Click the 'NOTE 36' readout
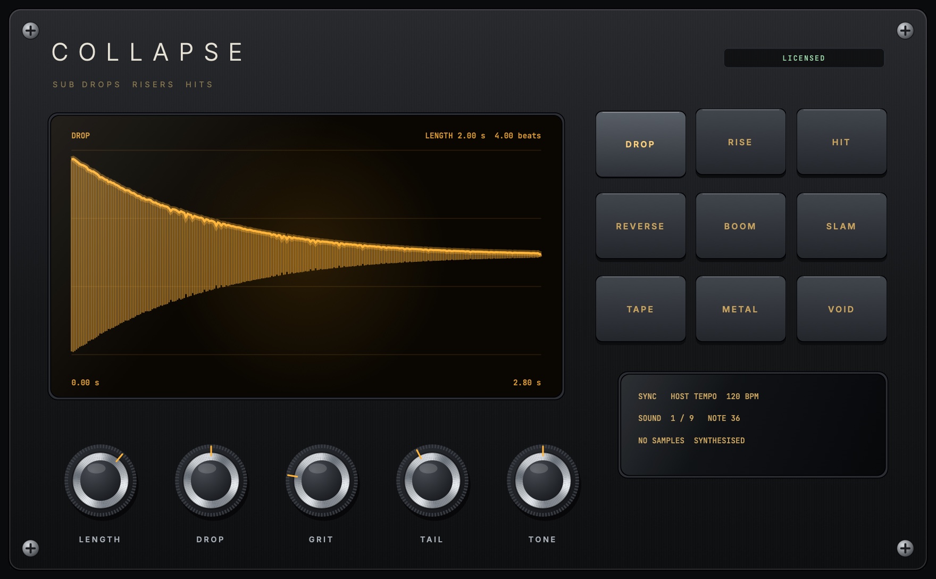Screen dimensions: 936x579 pos(723,418)
